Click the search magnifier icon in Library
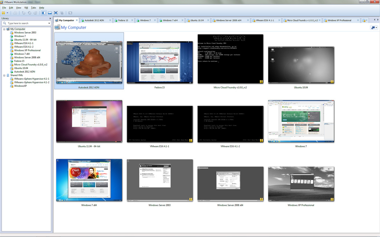 5,23
